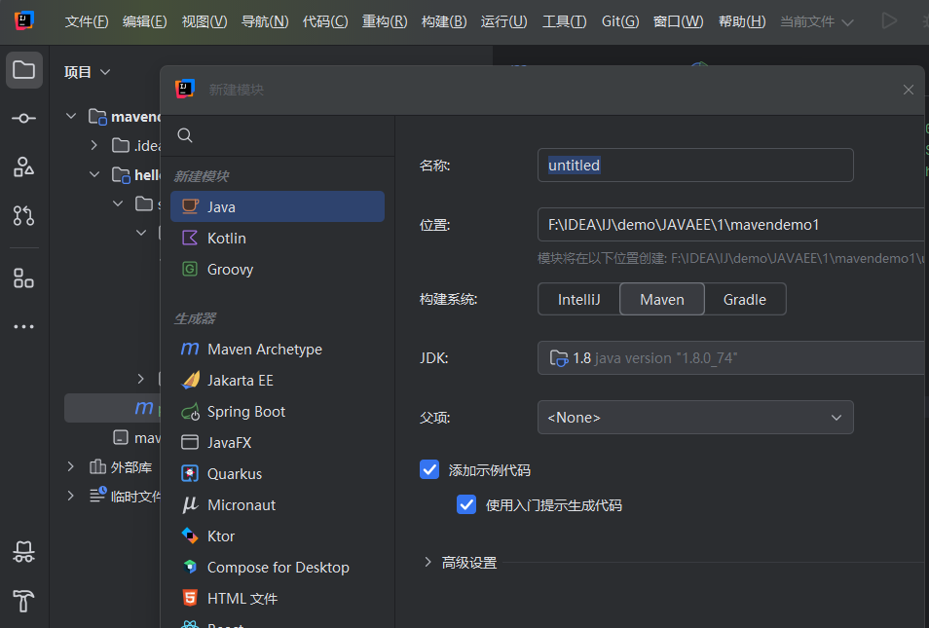Choose the Spring Boot generator
The height and width of the screenshot is (628, 929).
pyautogui.click(x=245, y=412)
